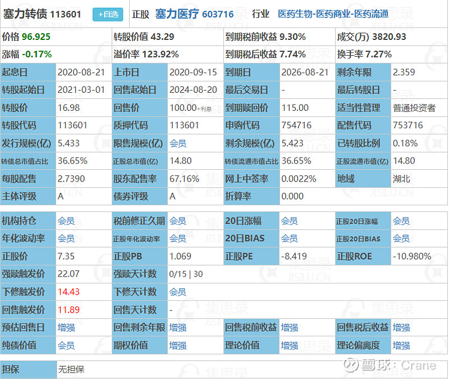Click 增强 link next to 回售剩余年限
The width and height of the screenshot is (449, 379).
click(x=178, y=327)
